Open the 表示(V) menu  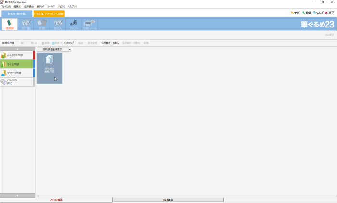(x=40, y=7)
